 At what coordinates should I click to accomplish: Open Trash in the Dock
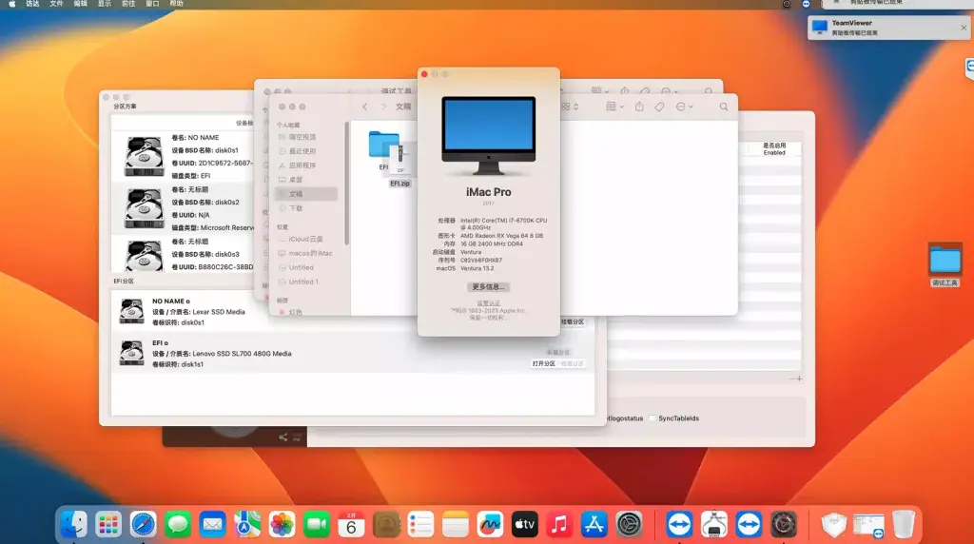click(904, 525)
